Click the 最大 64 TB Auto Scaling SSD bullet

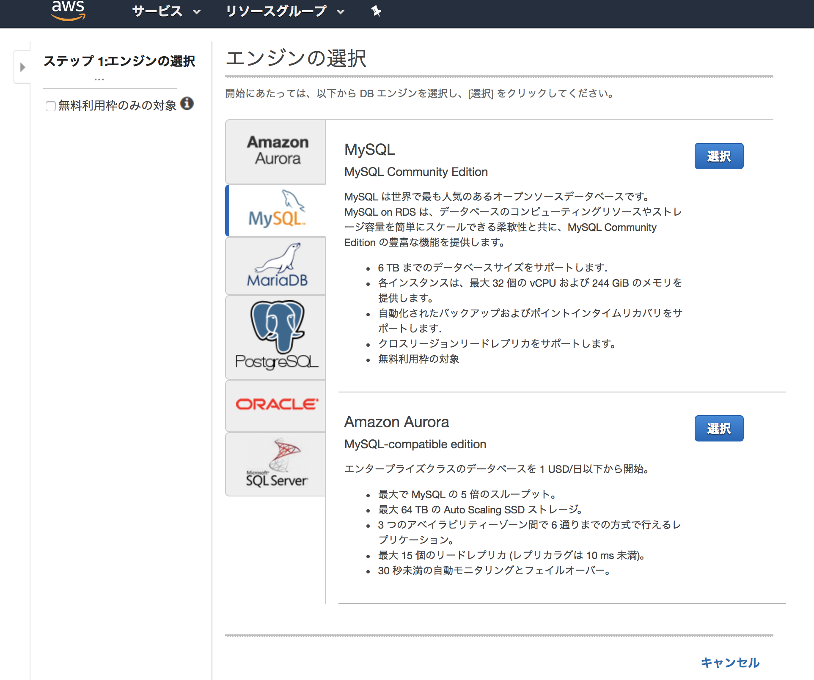[481, 510]
